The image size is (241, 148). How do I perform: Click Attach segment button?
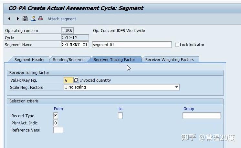[x=62, y=19]
